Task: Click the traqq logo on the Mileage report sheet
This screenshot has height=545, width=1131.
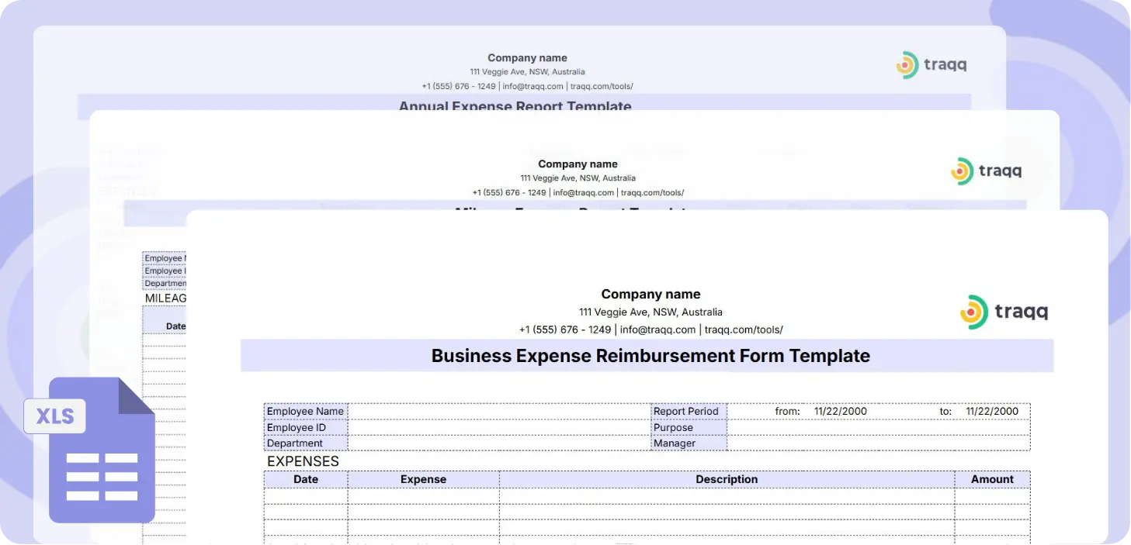Action: coord(986,171)
